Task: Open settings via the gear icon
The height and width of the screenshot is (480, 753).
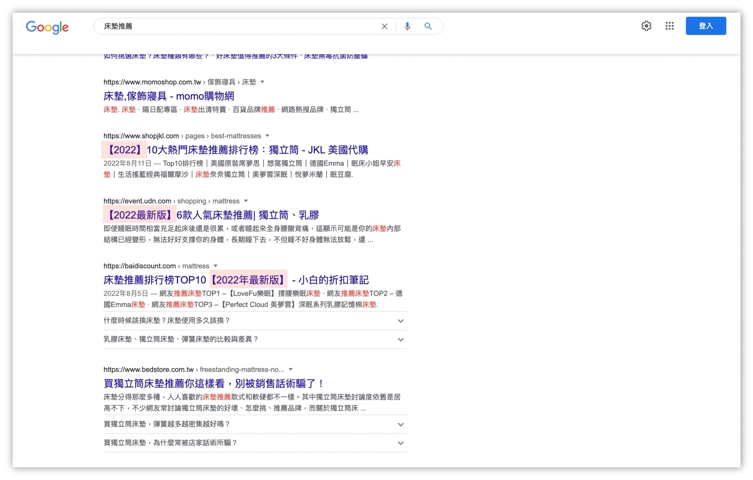Action: (x=646, y=26)
